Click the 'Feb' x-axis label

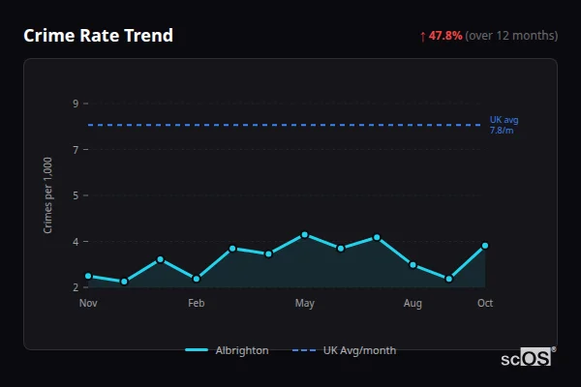coord(197,303)
